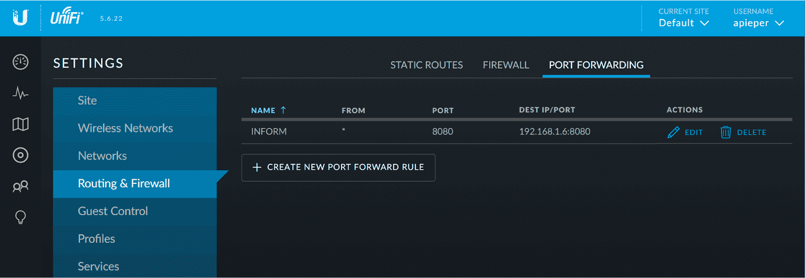The width and height of the screenshot is (805, 278).
Task: Click the PORT column header
Action: [x=443, y=110]
